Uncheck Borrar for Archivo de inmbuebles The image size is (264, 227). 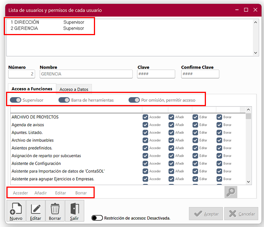[x=219, y=140]
